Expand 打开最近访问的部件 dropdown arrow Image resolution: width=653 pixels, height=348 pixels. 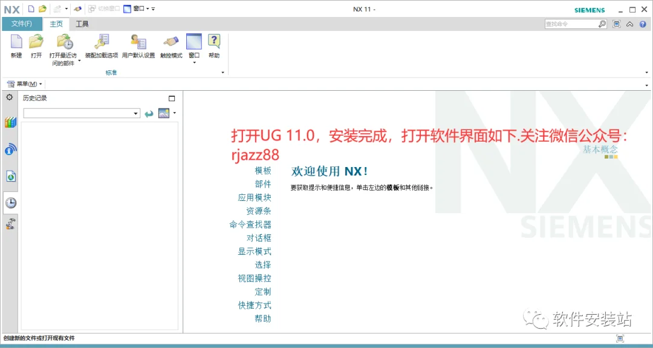(79, 61)
